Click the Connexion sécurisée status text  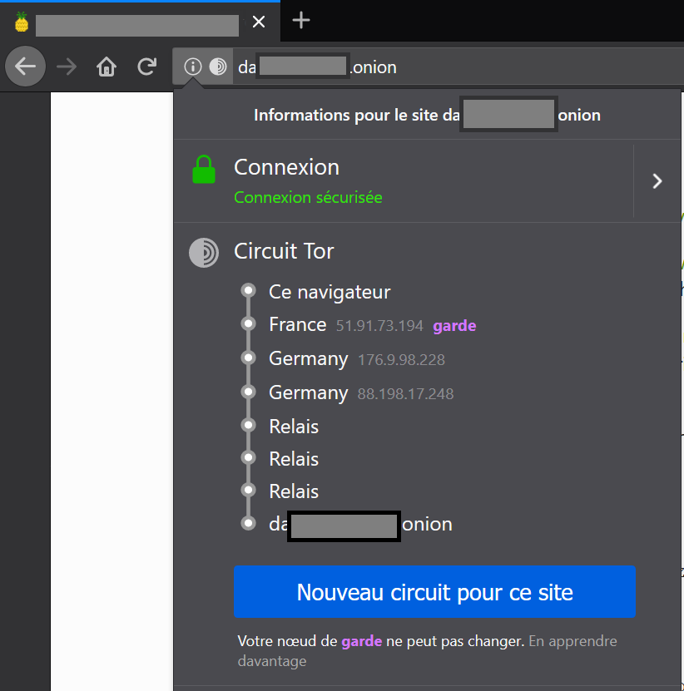tap(308, 198)
